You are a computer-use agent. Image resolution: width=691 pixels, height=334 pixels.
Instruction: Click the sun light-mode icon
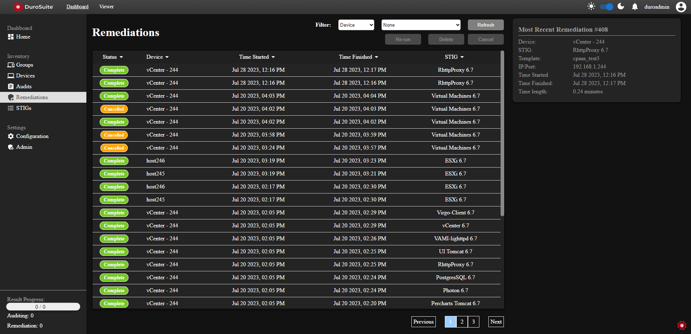pos(591,6)
